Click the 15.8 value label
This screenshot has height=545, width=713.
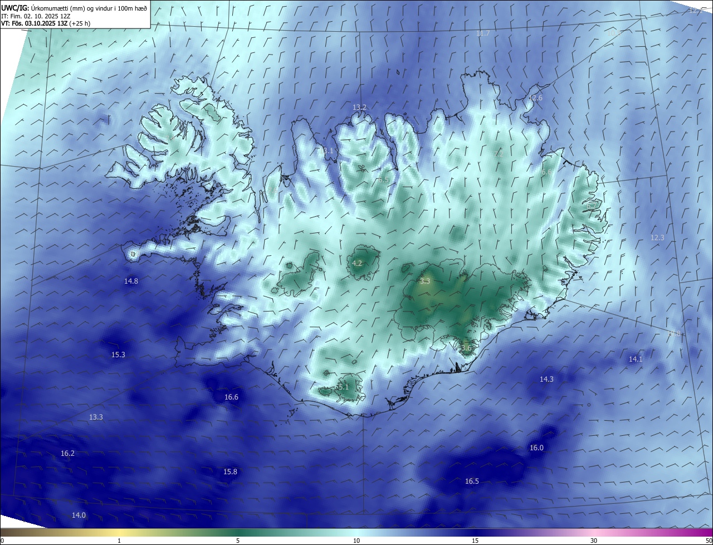pos(230,472)
